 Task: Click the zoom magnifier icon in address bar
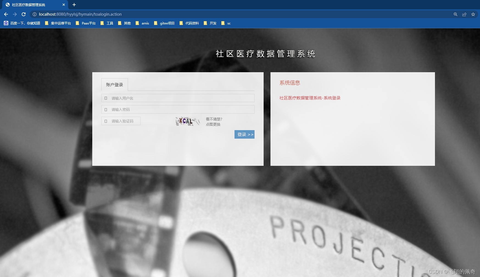(x=456, y=14)
